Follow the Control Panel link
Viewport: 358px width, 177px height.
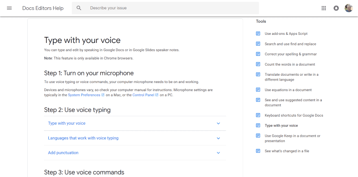(x=143, y=95)
